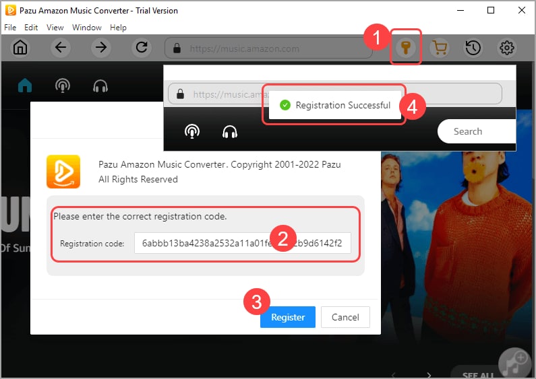This screenshot has height=379, width=536.
Task: Click podcast icon in inset screenshot
Action: point(192,131)
